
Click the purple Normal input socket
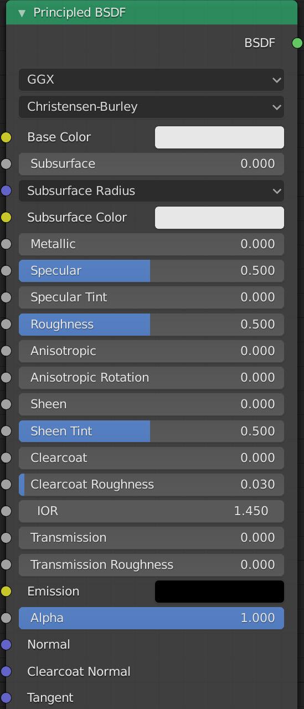click(x=6, y=645)
